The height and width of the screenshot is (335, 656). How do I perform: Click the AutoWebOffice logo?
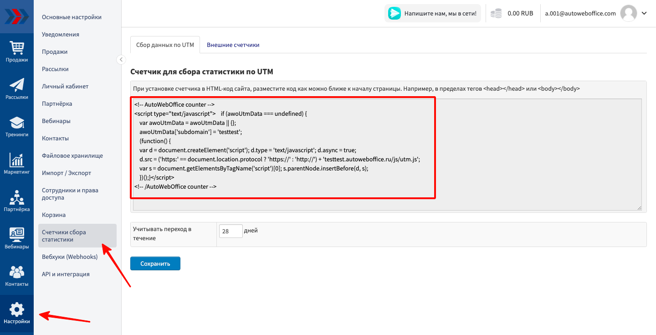(x=17, y=16)
